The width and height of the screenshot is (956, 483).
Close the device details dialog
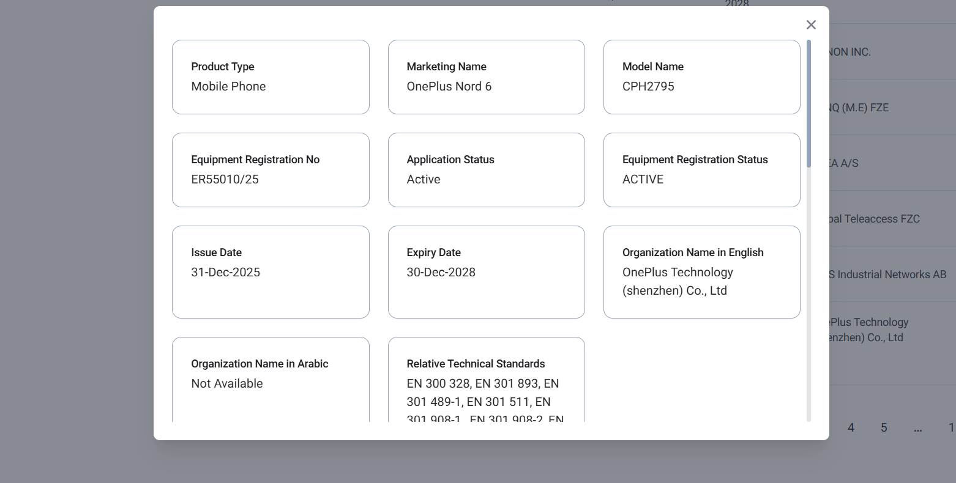point(811,24)
